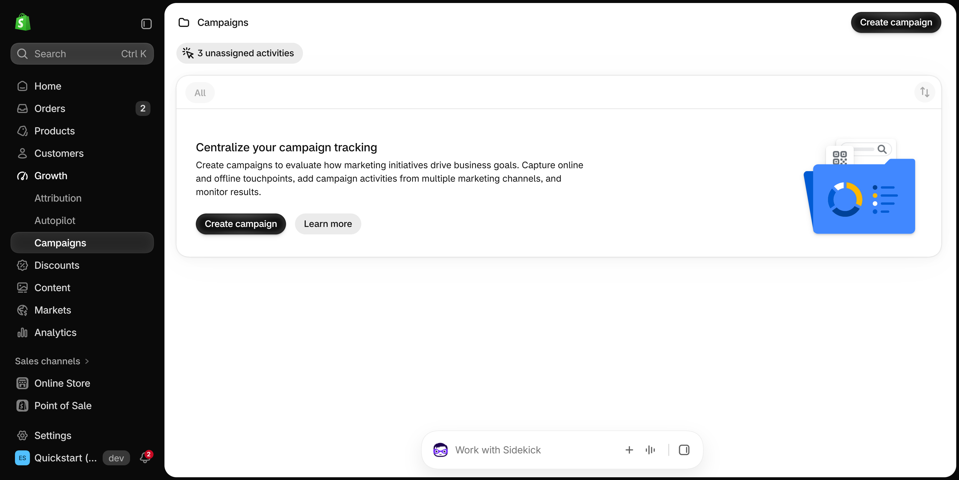
Task: Open Autopilot under Growth
Action: [x=55, y=221]
